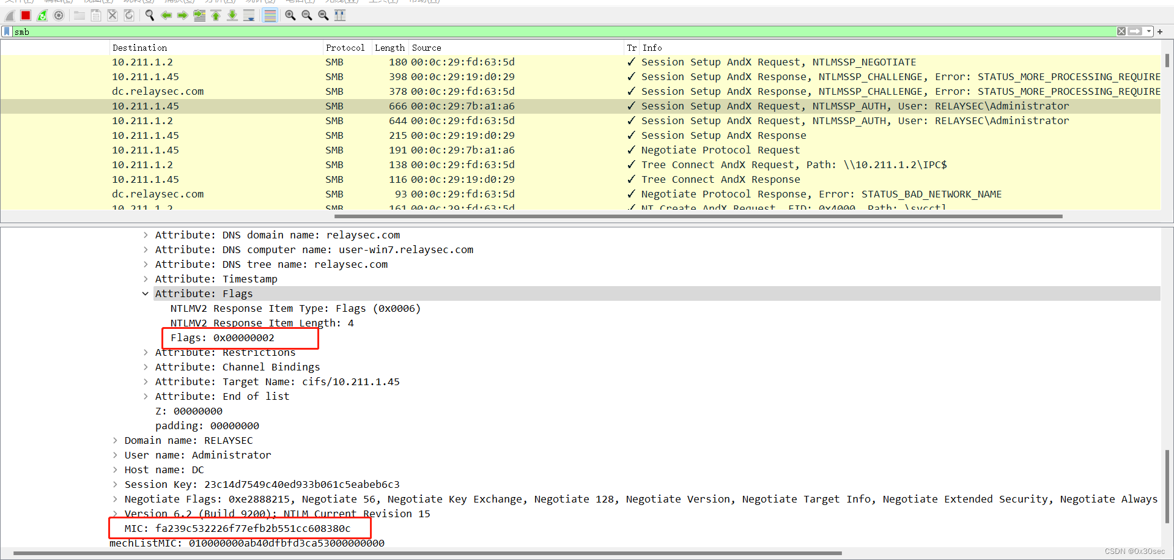Expand Attribute End of list
Image resolution: width=1174 pixels, height=560 pixels.
pyautogui.click(x=146, y=396)
